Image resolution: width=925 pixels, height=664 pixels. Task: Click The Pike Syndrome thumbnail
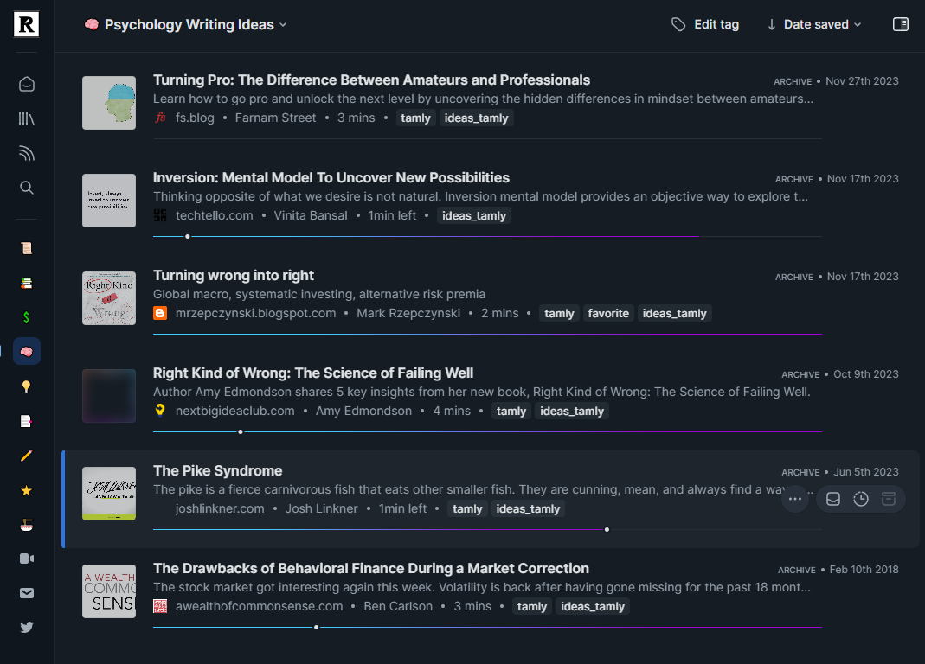(x=109, y=494)
